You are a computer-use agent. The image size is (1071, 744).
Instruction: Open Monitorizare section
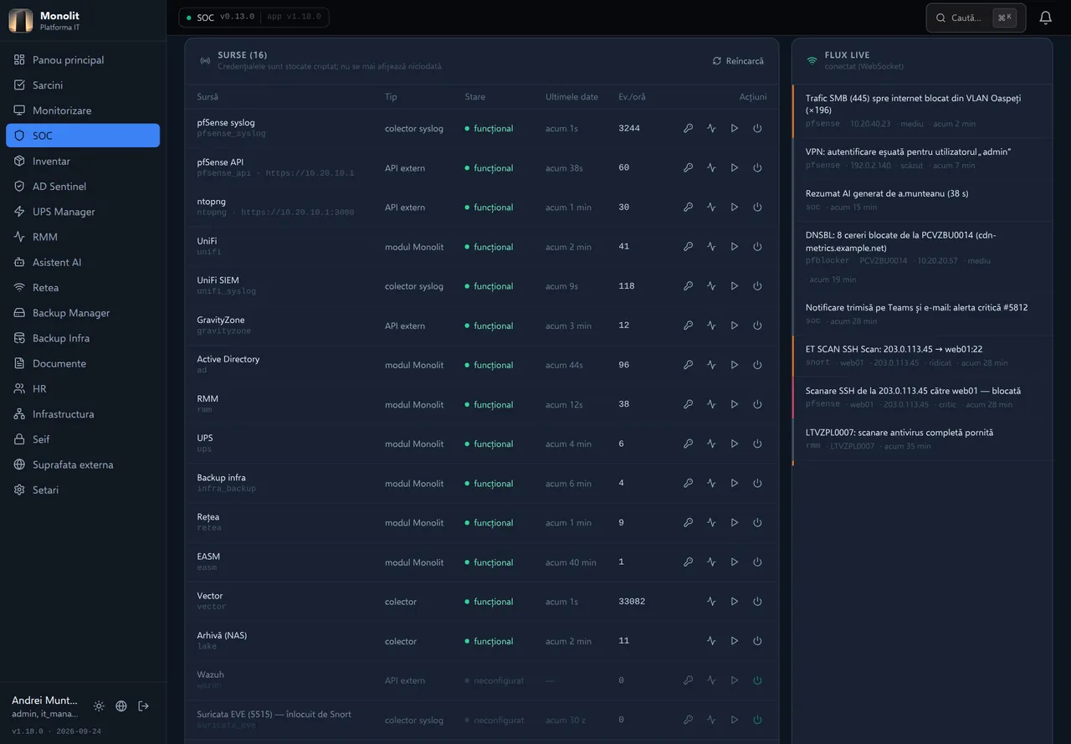[x=83, y=110]
